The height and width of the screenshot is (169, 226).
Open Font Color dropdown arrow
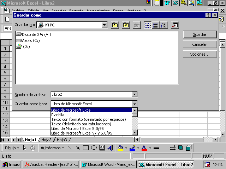click(x=150, y=148)
